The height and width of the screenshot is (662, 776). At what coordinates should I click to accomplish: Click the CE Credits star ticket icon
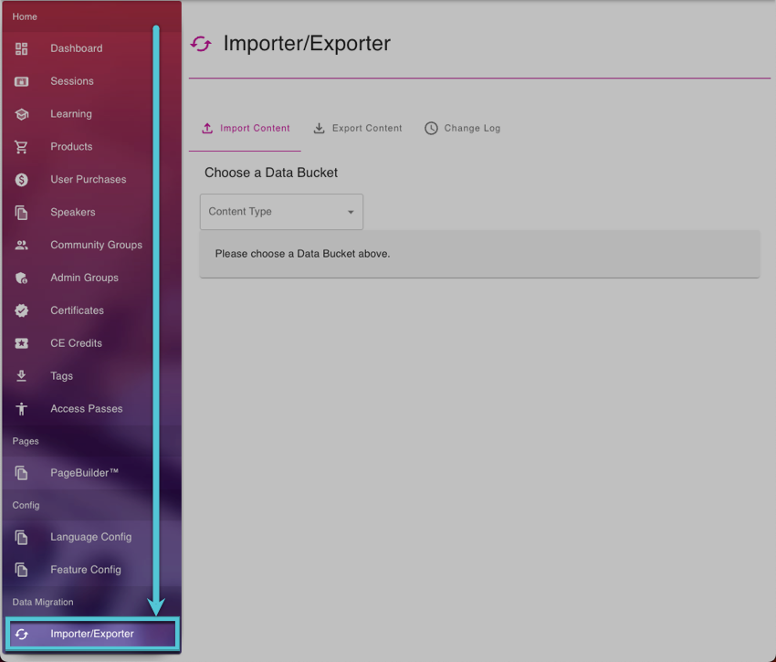coord(21,343)
